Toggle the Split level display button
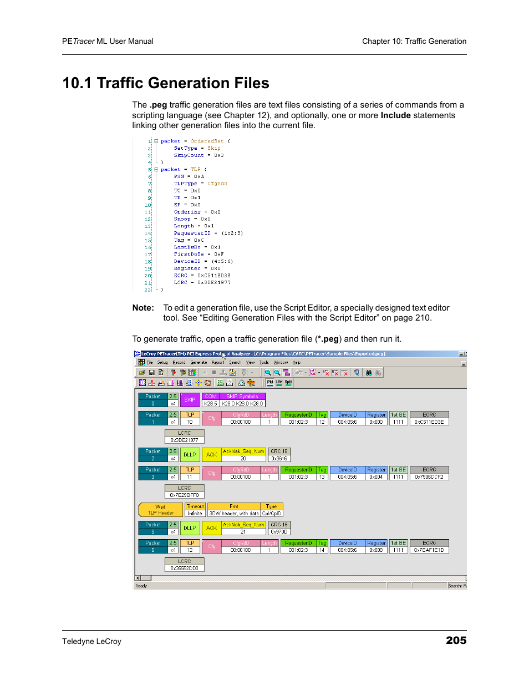 point(288,382)
